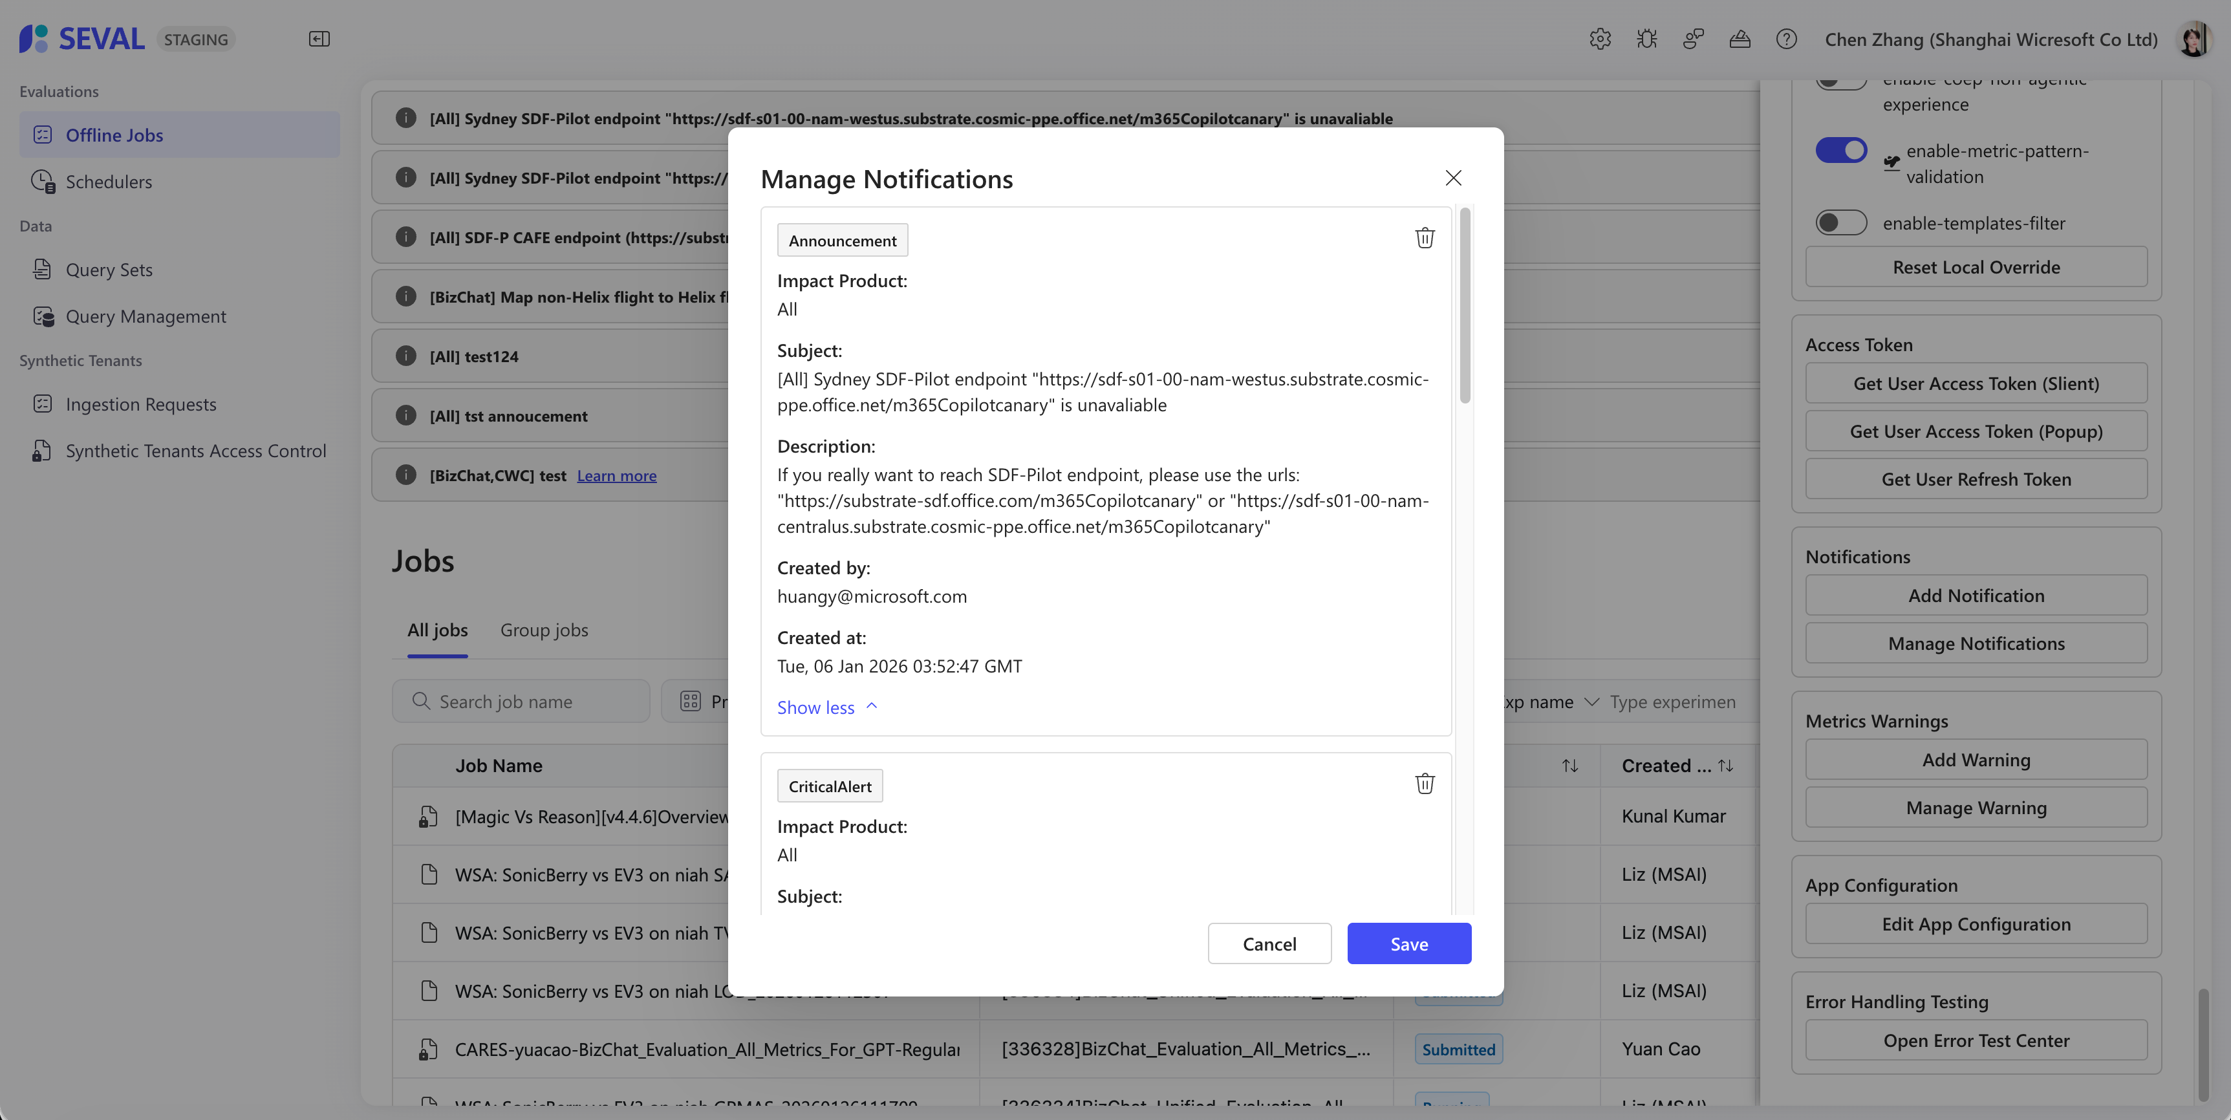Enable the enable-templates-filter toggle
The width and height of the screenshot is (2231, 1120).
(x=1840, y=222)
